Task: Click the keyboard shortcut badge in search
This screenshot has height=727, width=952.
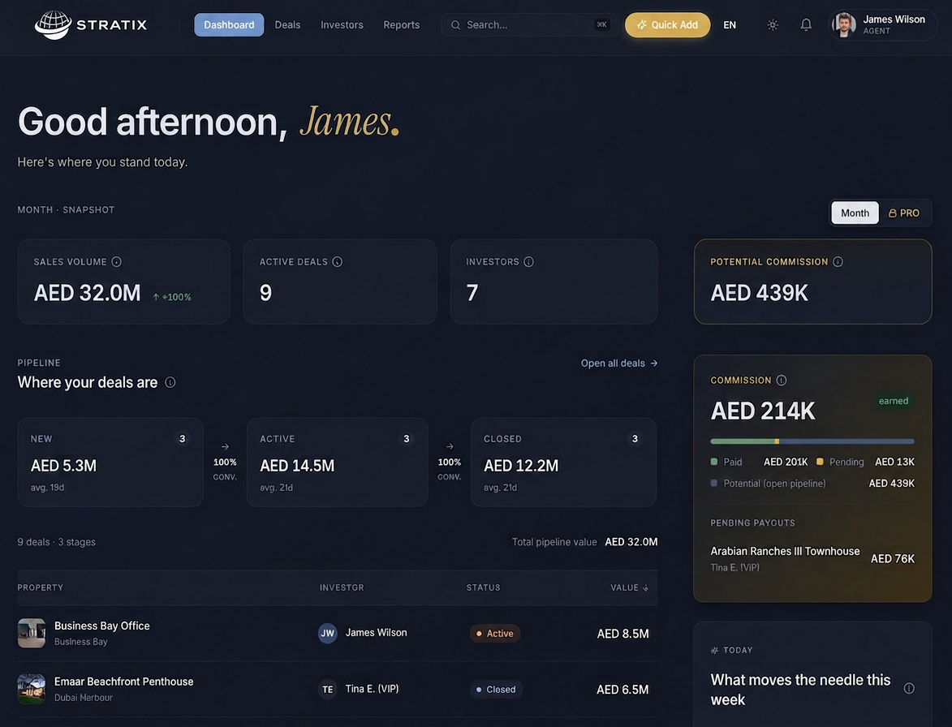Action: click(601, 25)
